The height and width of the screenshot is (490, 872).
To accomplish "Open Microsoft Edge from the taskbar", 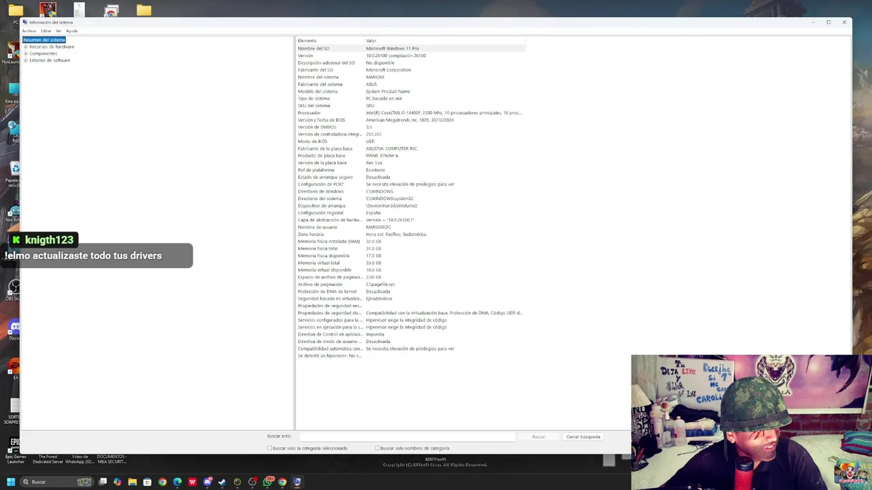I will click(x=177, y=482).
